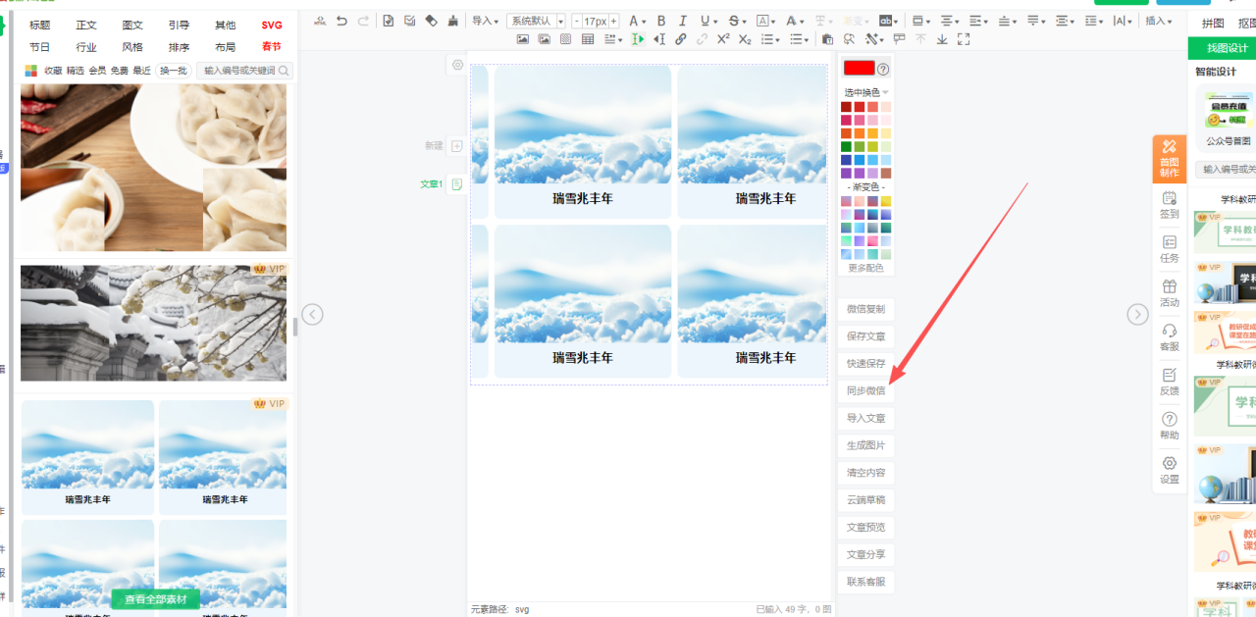
Task: Switch to the SVG materials tab
Action: click(x=272, y=26)
